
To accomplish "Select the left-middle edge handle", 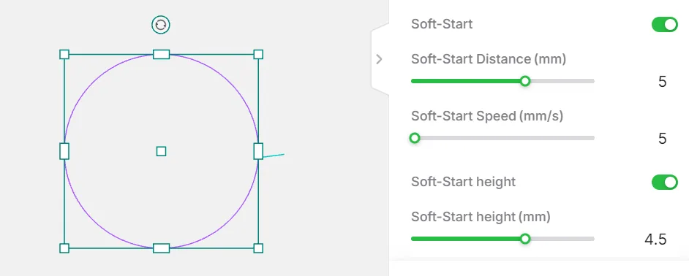I will [x=64, y=151].
